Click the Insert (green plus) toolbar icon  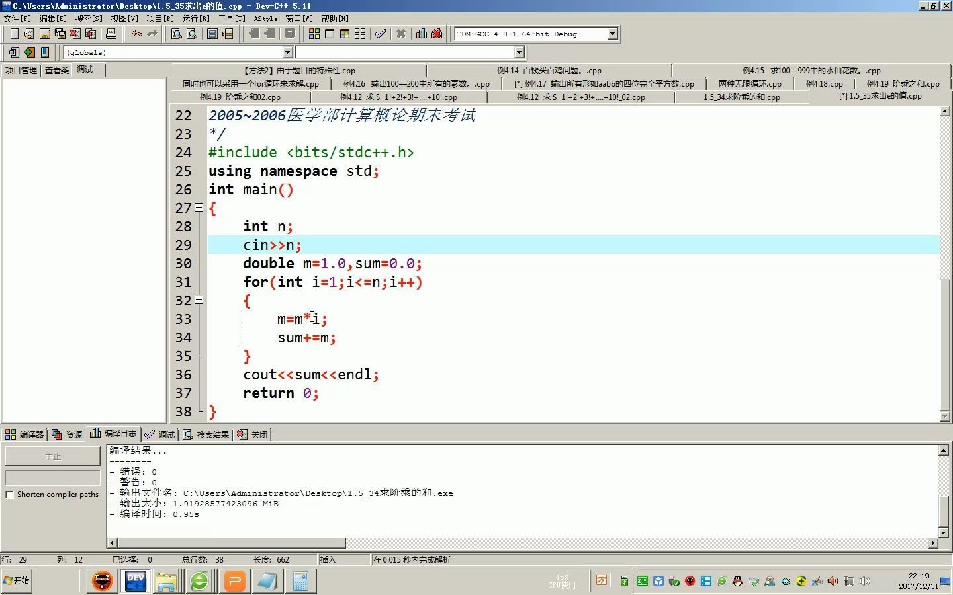(29, 52)
